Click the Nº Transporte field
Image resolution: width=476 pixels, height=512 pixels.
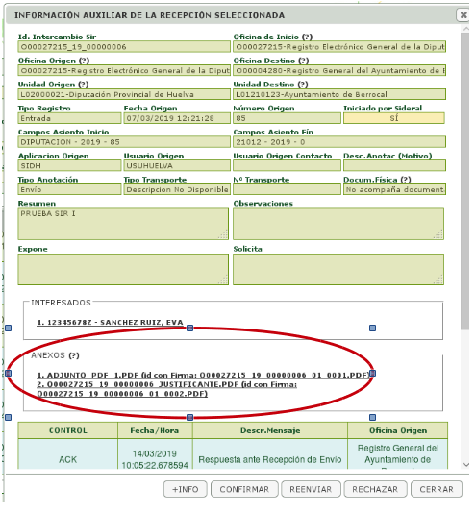coord(287,189)
